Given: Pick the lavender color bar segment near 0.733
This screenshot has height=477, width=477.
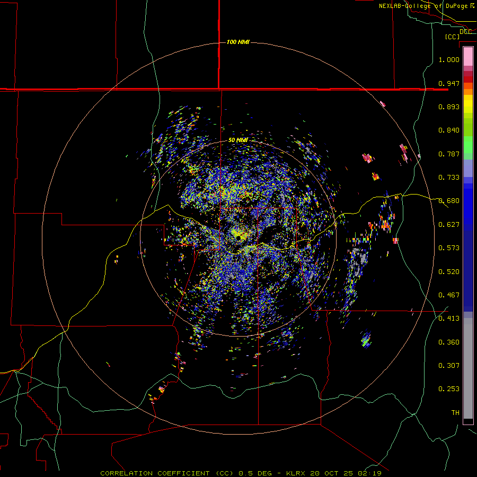Looking at the screenshot, I should coord(468,169).
